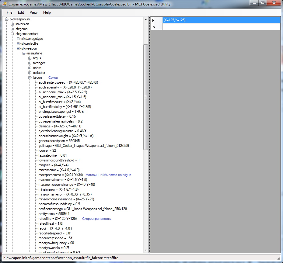Select the rateoffireai = 1.0f entry
Image resolution: width=283 pixels, height=263 pixels.
coord(51,224)
